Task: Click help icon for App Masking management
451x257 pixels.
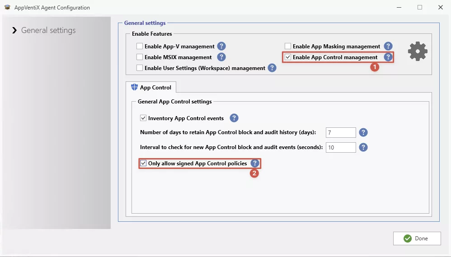Action: pyautogui.click(x=388, y=46)
